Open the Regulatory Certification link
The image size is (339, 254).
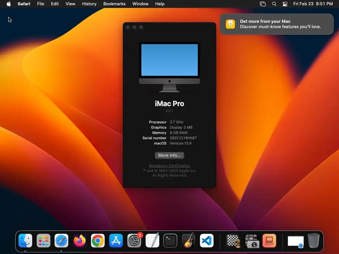169,166
